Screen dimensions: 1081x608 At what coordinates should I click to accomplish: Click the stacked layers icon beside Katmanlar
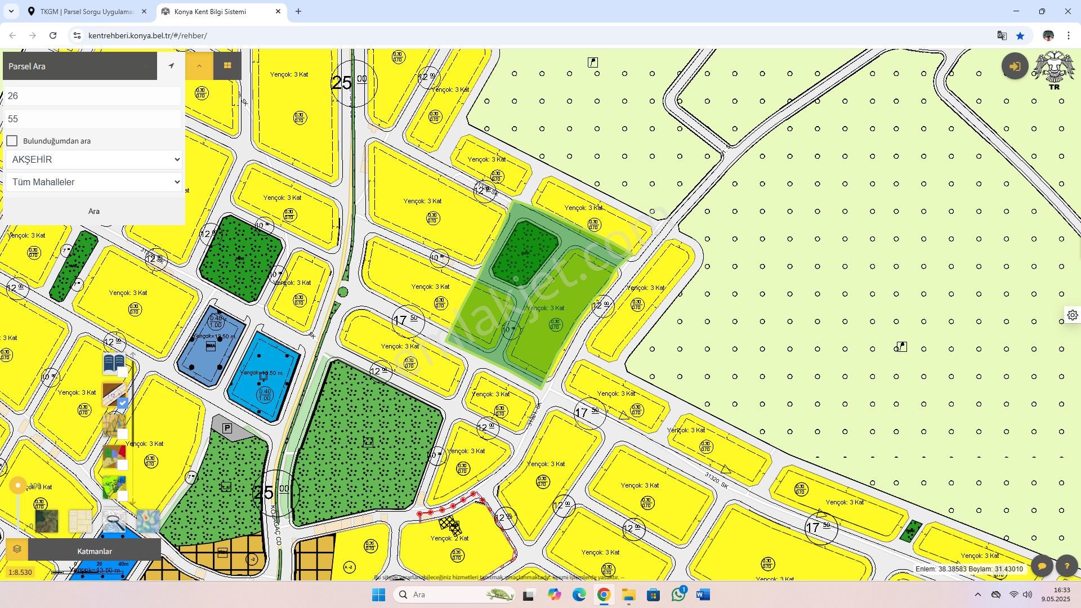[x=17, y=549]
